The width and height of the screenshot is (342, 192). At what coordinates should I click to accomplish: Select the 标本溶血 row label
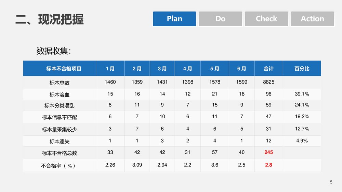point(60,94)
